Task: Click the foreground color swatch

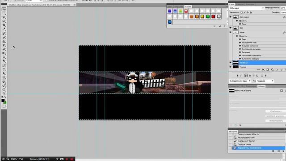Action: click(3, 101)
